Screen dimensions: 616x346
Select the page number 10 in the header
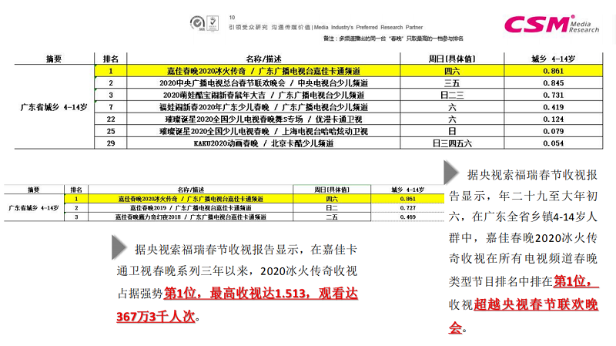pos(232,17)
